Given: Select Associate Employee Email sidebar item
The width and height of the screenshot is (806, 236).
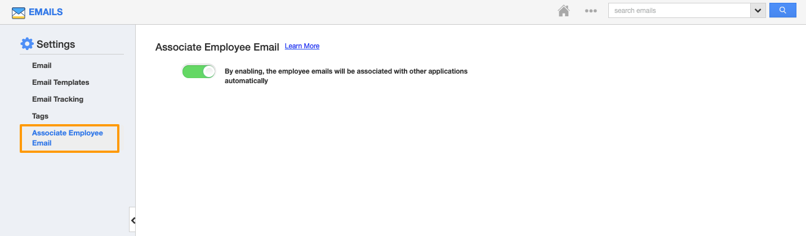Looking at the screenshot, I should pos(68,138).
